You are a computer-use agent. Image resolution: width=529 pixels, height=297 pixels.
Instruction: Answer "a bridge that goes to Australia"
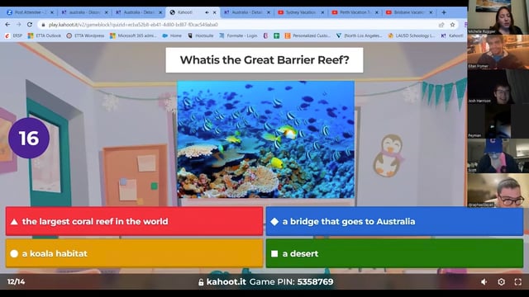[395, 221]
